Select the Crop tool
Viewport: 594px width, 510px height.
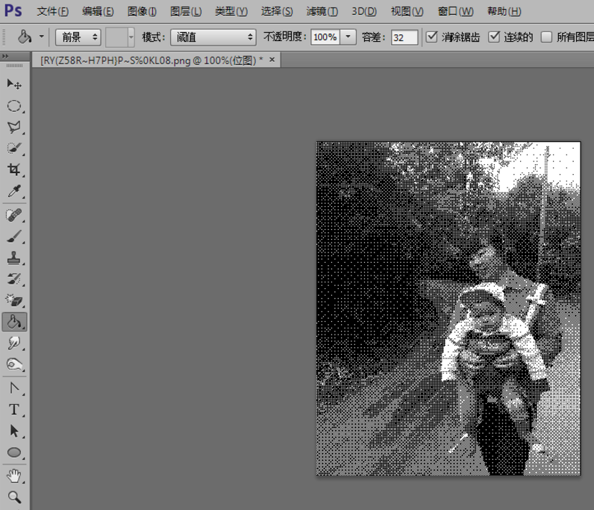[x=14, y=170]
